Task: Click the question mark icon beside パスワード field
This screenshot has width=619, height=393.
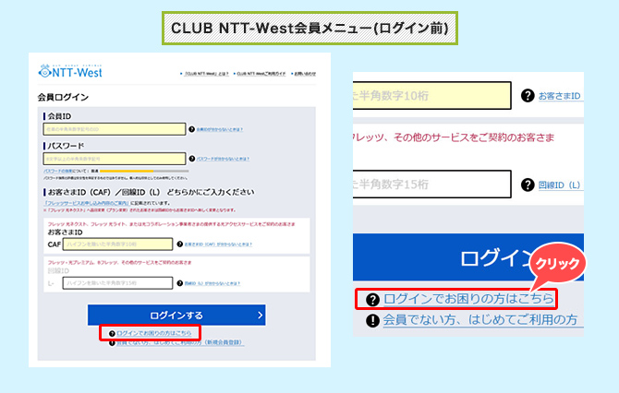Action: pos(192,159)
